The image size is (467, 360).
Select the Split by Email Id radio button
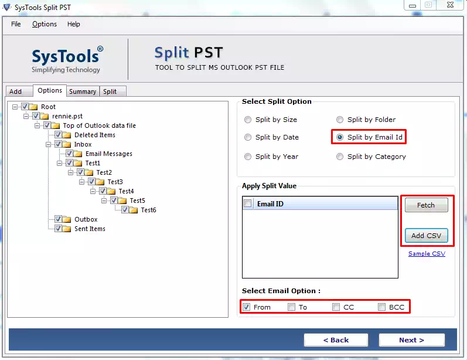[x=340, y=137]
